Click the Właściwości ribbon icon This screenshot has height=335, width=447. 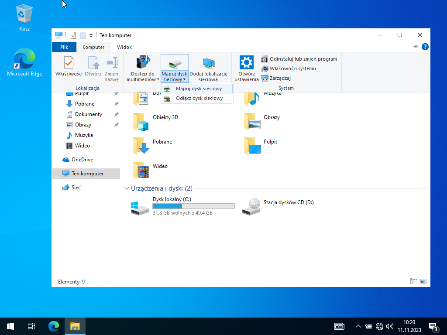pos(69,68)
